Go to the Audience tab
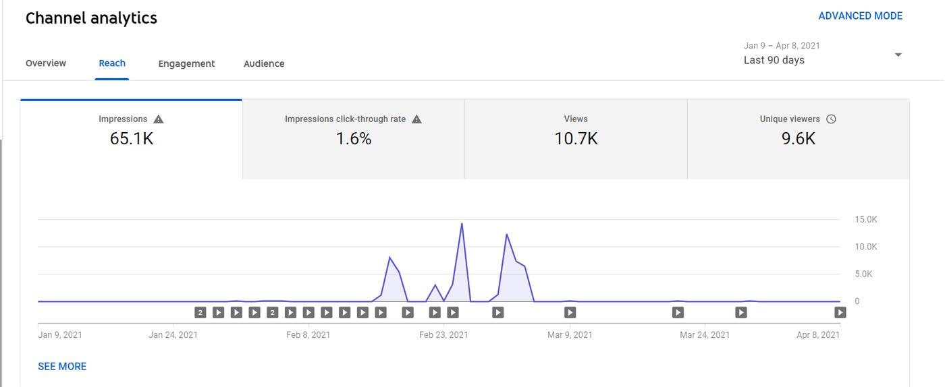945x387 pixels. 264,63
